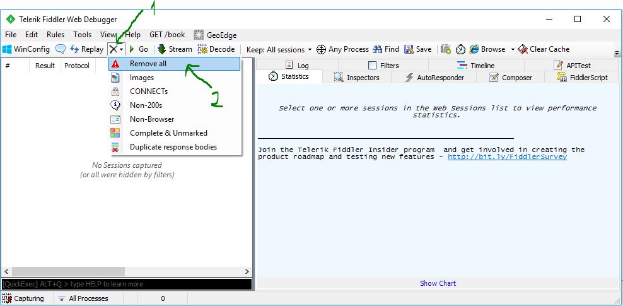Open the bit.ly/FiddlerSurvey link
623x306 pixels.
click(x=507, y=157)
